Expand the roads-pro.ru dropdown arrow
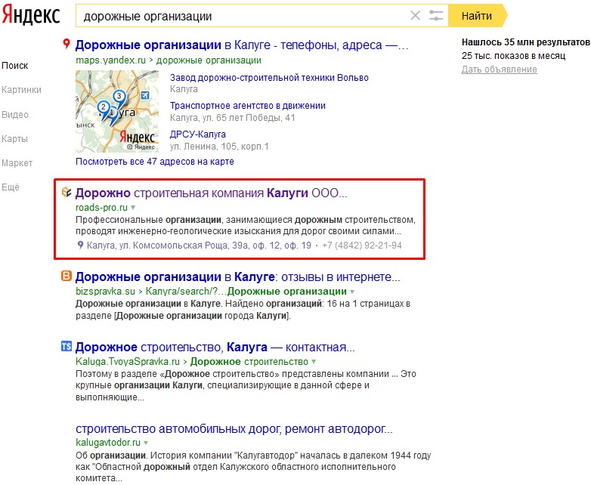Viewport: 591px width, 485px height. (133, 208)
